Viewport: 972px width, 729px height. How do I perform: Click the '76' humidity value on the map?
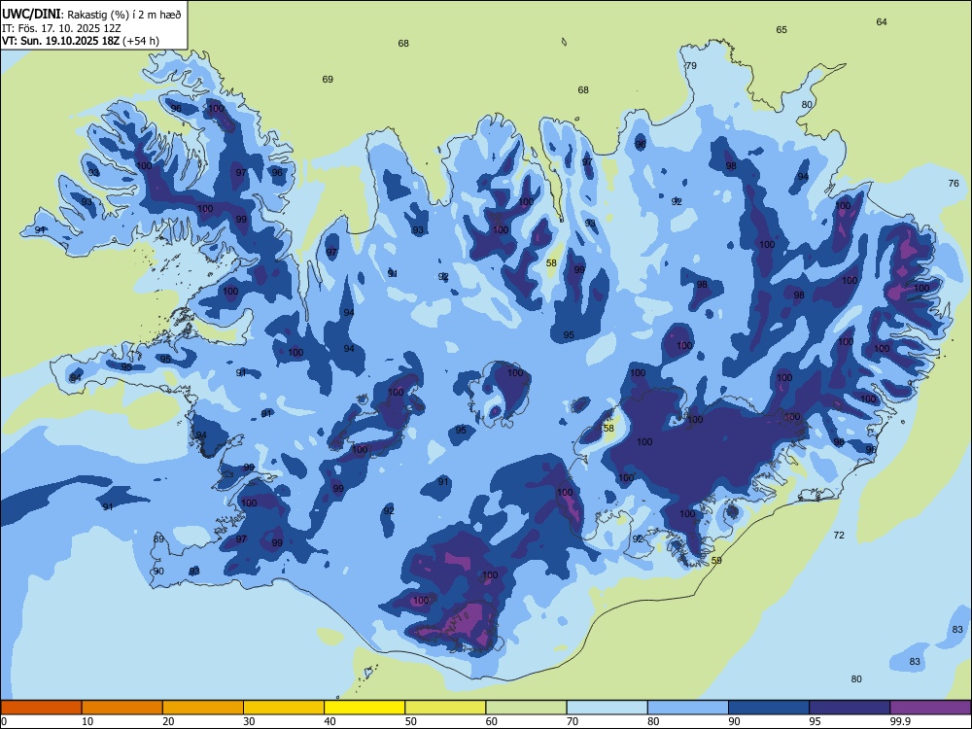pyautogui.click(x=954, y=183)
